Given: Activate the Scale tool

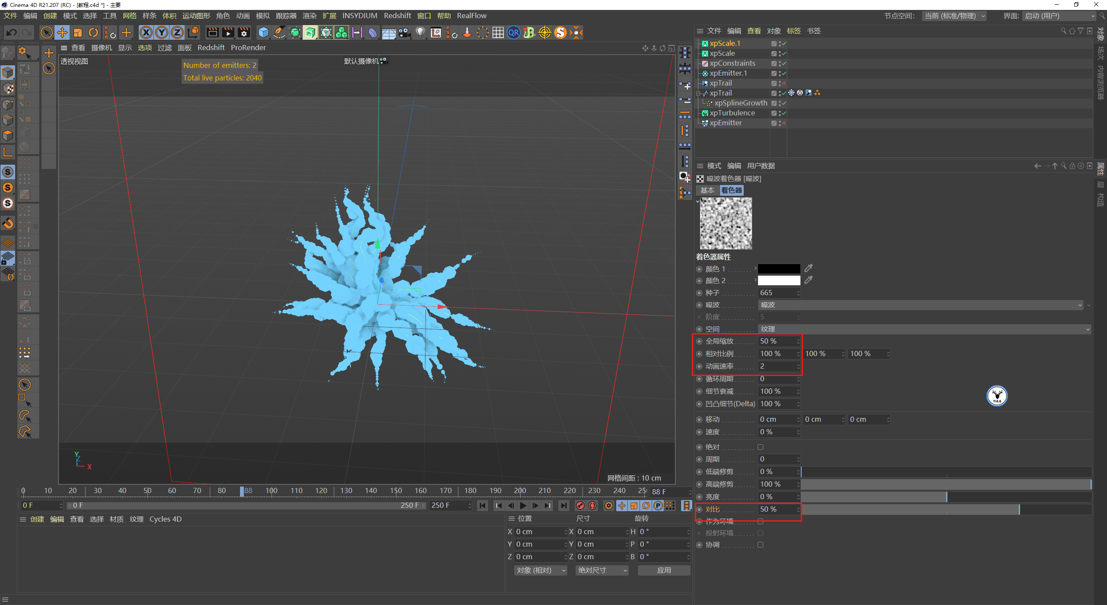Looking at the screenshot, I should tap(78, 32).
